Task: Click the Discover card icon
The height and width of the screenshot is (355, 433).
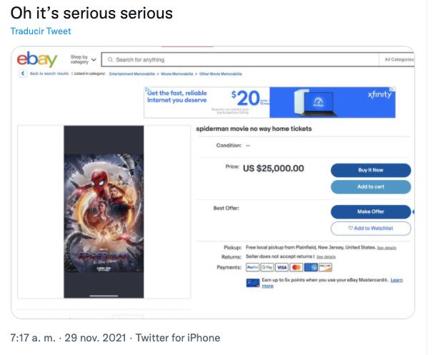Action: point(325,267)
